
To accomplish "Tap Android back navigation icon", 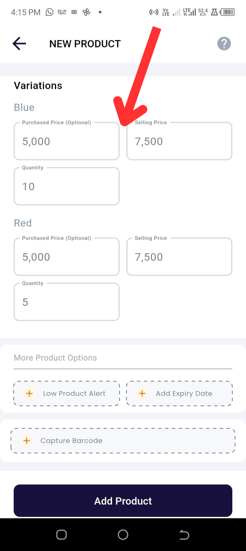I will coord(184,535).
